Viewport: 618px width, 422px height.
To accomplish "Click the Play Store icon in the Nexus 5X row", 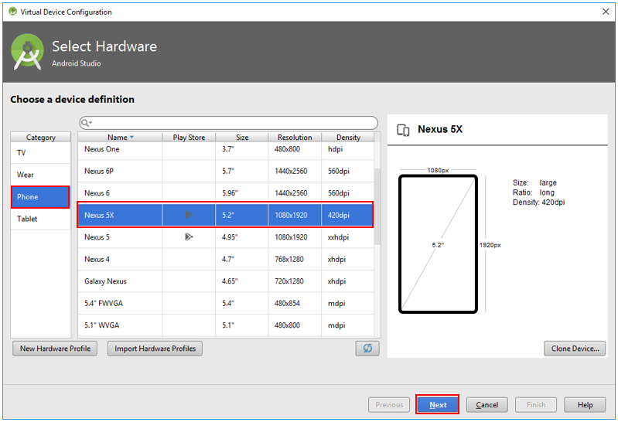I will tap(189, 215).
